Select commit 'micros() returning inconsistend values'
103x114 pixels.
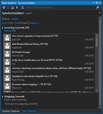point(49,70)
